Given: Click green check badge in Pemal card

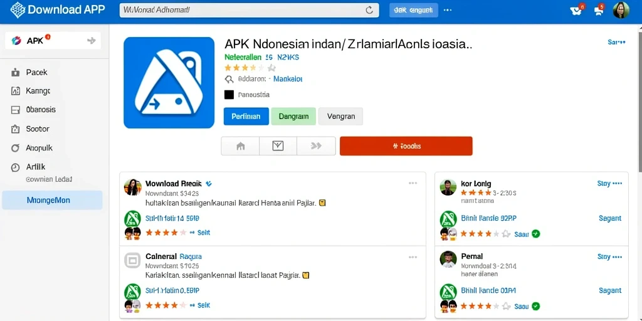Looking at the screenshot, I should pyautogui.click(x=535, y=306).
